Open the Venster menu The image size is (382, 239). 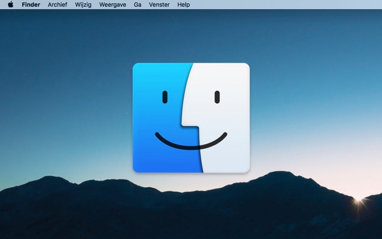click(x=159, y=5)
